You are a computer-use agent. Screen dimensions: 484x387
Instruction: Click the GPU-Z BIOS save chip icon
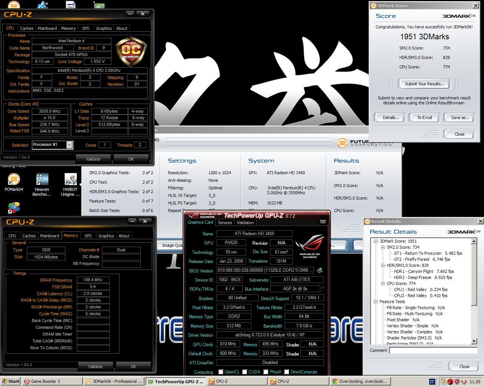320,270
